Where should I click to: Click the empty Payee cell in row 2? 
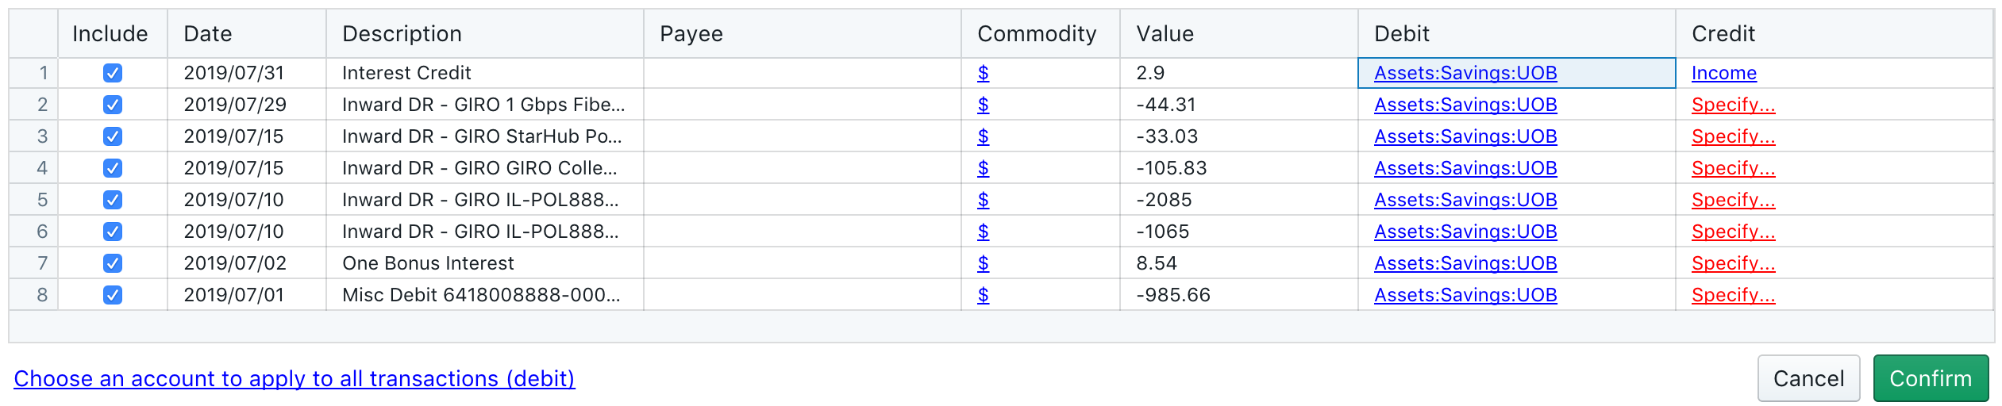802,105
